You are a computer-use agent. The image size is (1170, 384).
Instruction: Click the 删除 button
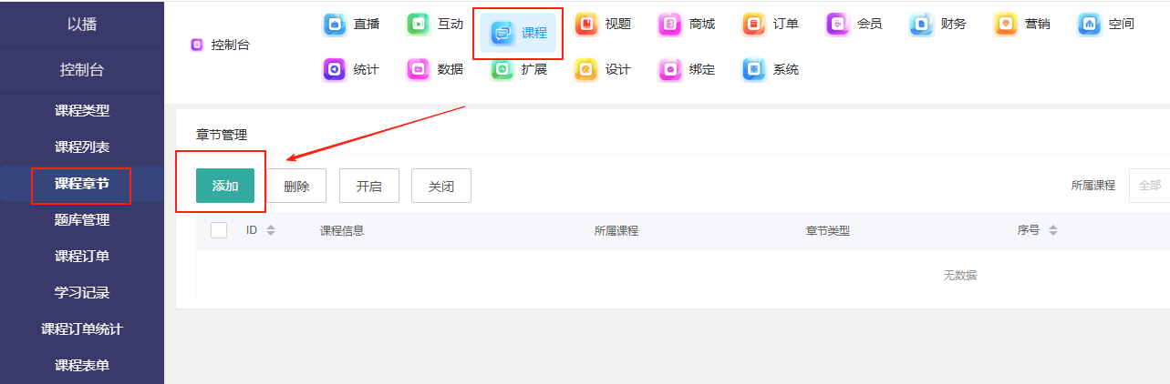coord(296,187)
